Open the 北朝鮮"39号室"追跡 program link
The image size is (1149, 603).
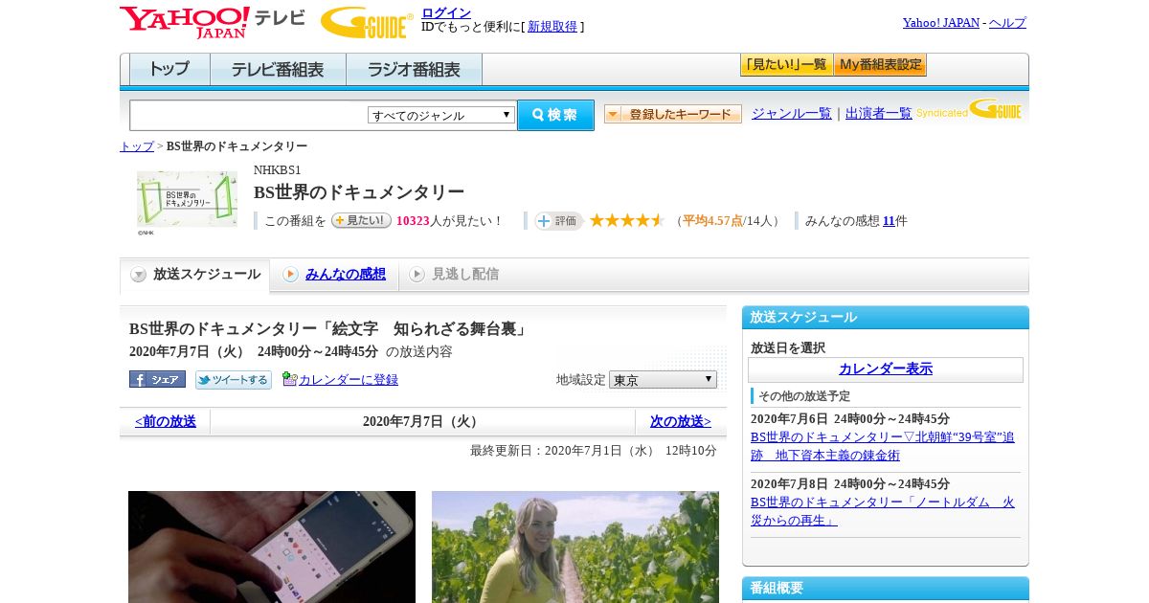click(x=883, y=446)
